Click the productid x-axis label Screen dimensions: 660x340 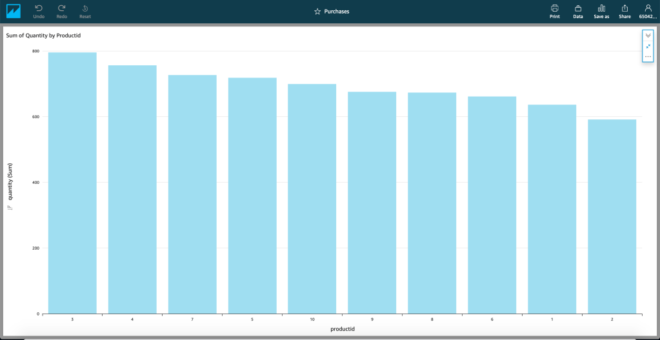pos(342,329)
